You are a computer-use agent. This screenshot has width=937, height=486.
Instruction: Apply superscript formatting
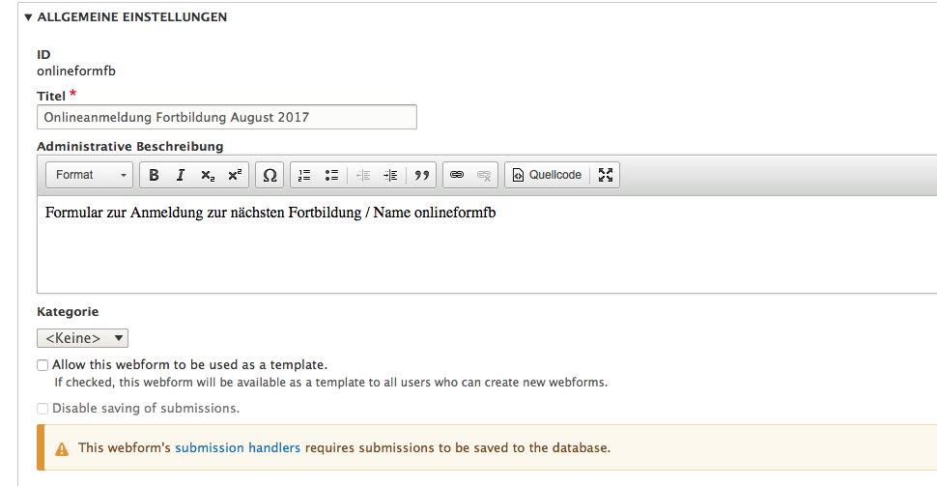(x=235, y=175)
